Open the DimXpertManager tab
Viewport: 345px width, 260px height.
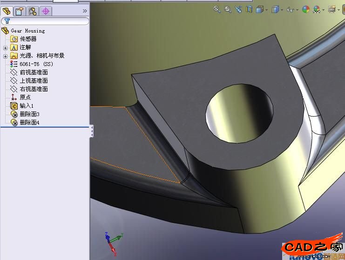[46, 11]
